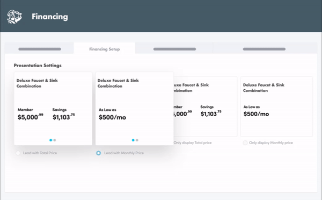
Task: Click the Financing header title
Action: pyautogui.click(x=50, y=17)
